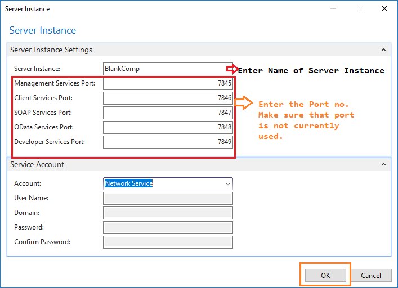Click the OData Services Port label
398x288 pixels.
pyautogui.click(x=44, y=127)
